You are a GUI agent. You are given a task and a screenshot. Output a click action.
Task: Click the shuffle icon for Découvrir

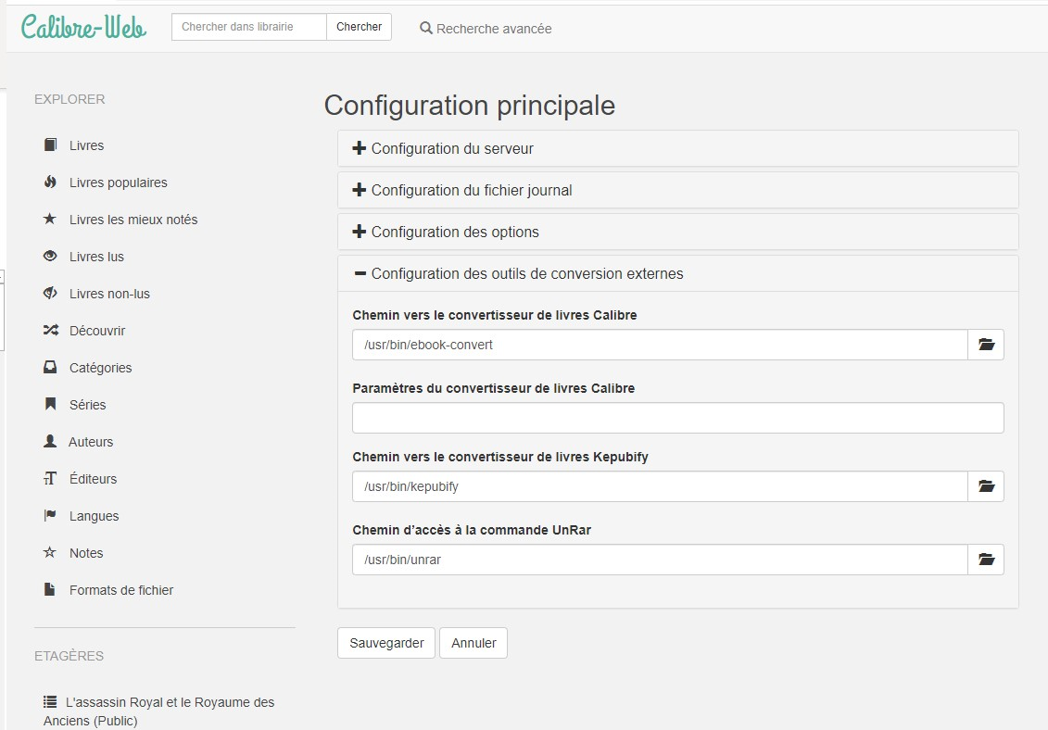pos(50,331)
